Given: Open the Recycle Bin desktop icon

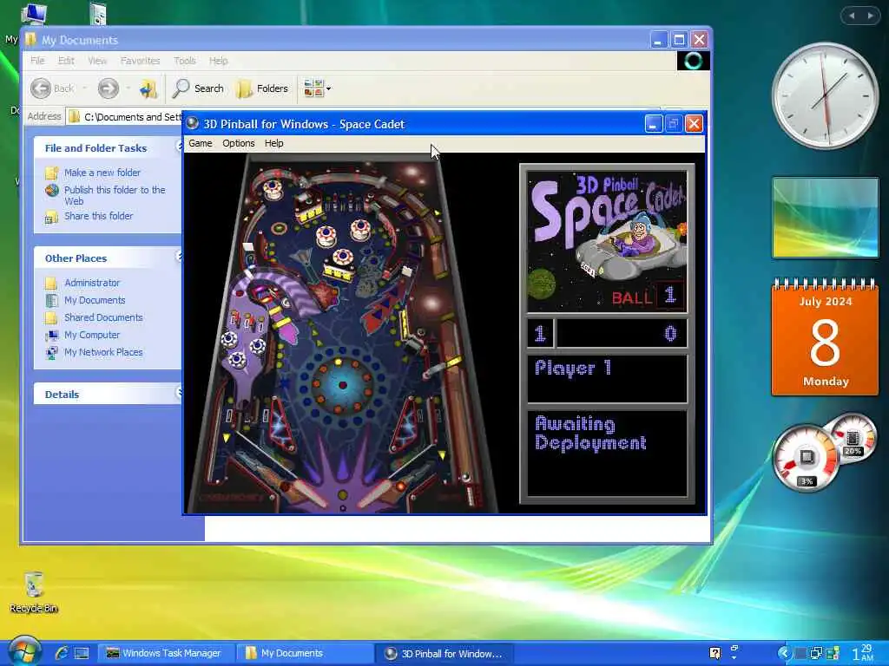Looking at the screenshot, I should click(34, 591).
